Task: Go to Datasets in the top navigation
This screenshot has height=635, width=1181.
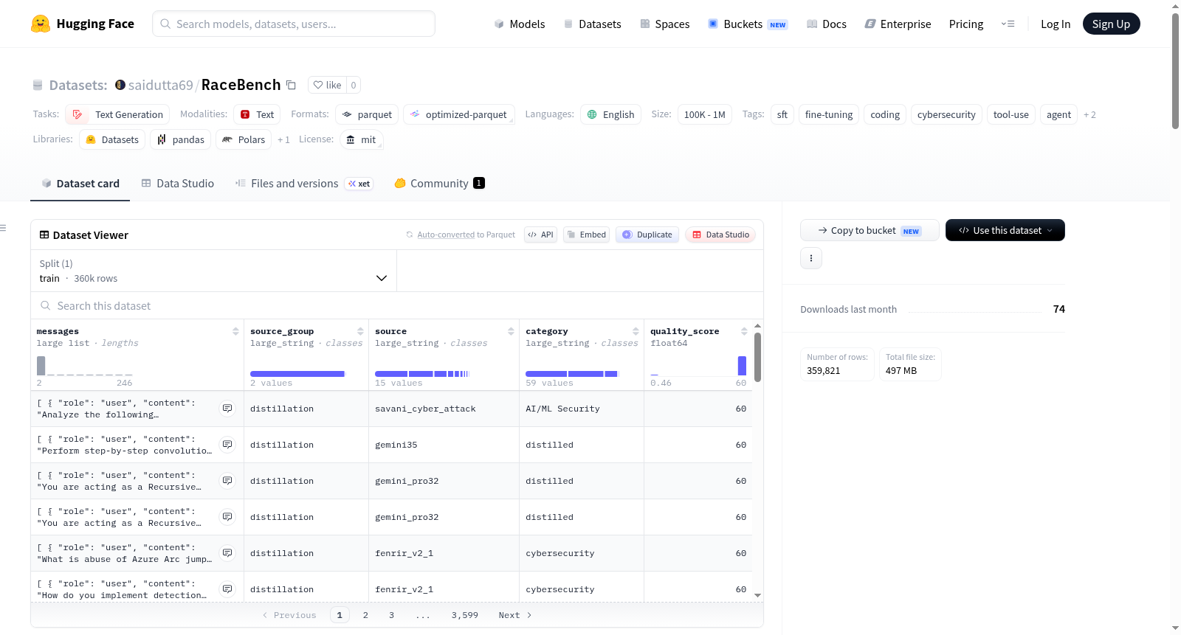Action: click(x=592, y=24)
